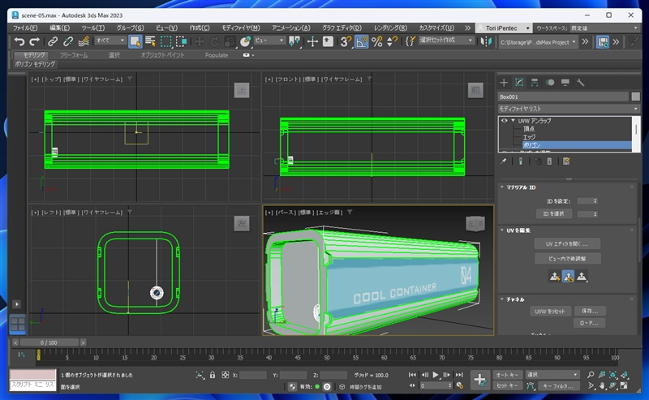
Task: Click the Undo arrow in the main toolbar
Action: point(19,41)
